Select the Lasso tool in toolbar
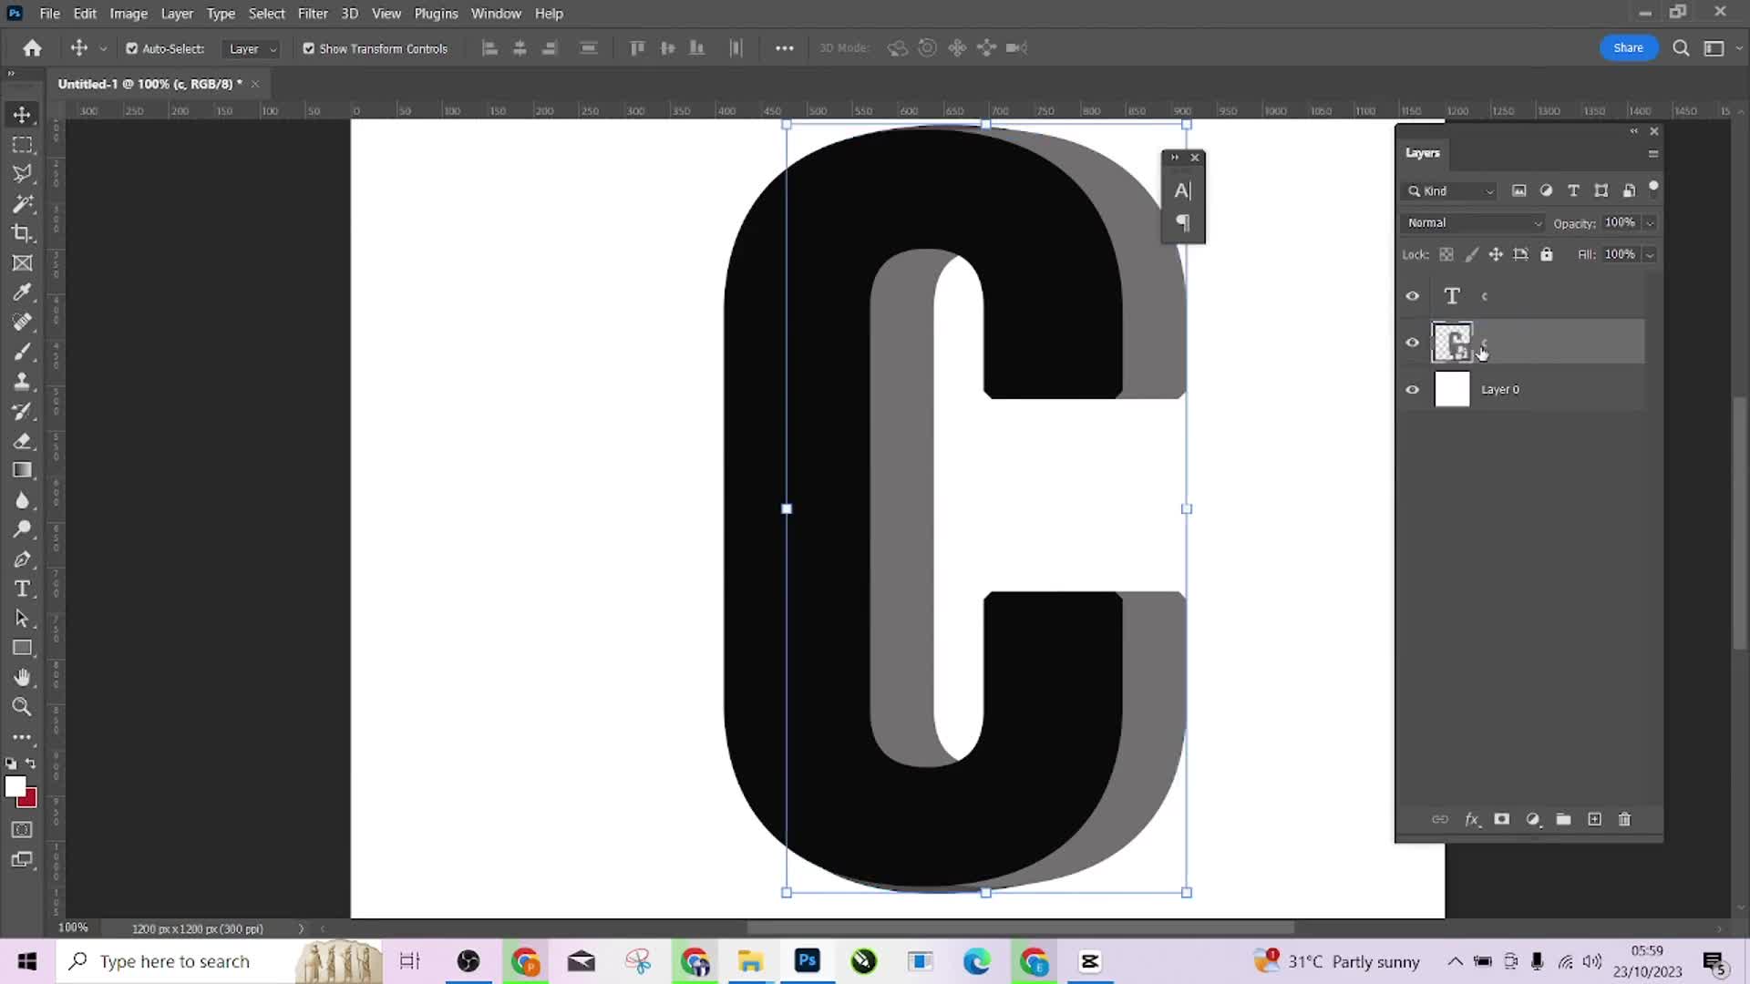 coord(22,174)
